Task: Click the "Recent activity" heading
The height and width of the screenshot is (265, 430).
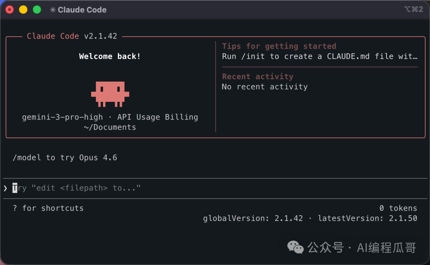Action: (258, 76)
